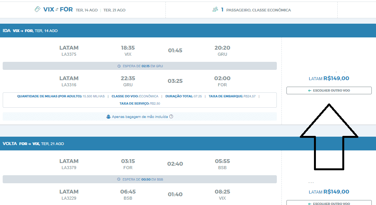Click the backpack hand luggage icon
This screenshot has height=205, width=376.
tap(108, 117)
